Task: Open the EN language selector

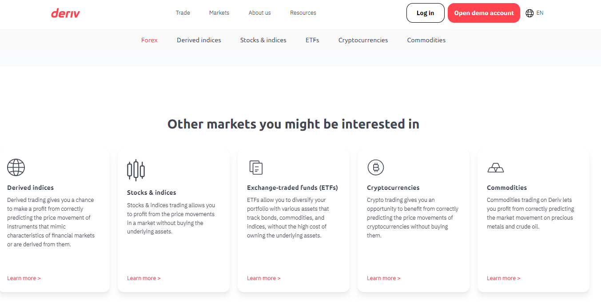Action: (540, 13)
